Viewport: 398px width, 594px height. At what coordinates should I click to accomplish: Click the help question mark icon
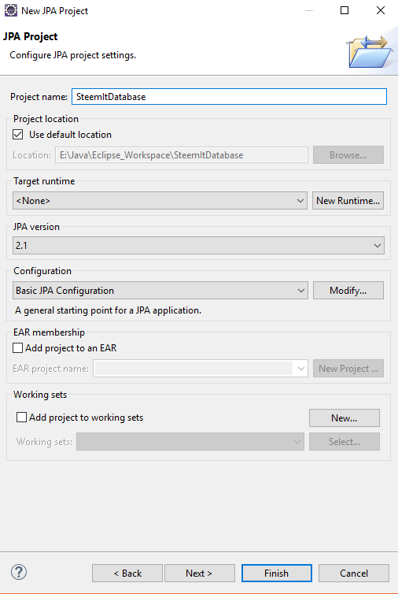pos(19,572)
